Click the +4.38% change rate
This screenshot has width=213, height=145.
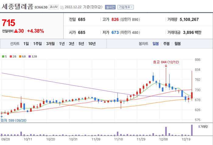[x=36, y=31]
